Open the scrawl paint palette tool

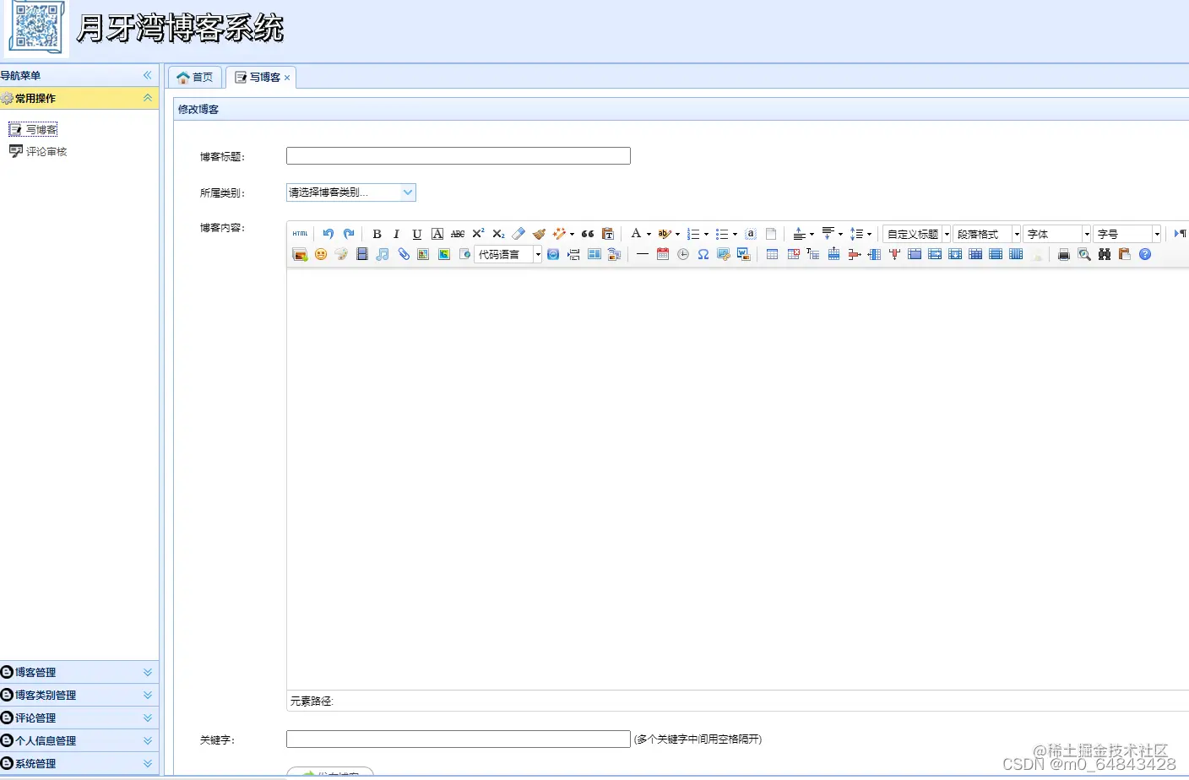click(341, 254)
